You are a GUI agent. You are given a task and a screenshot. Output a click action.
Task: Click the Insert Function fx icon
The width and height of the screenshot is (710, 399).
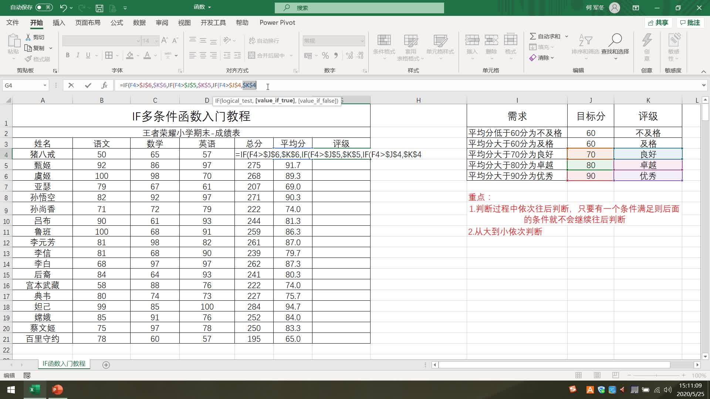[x=104, y=85]
